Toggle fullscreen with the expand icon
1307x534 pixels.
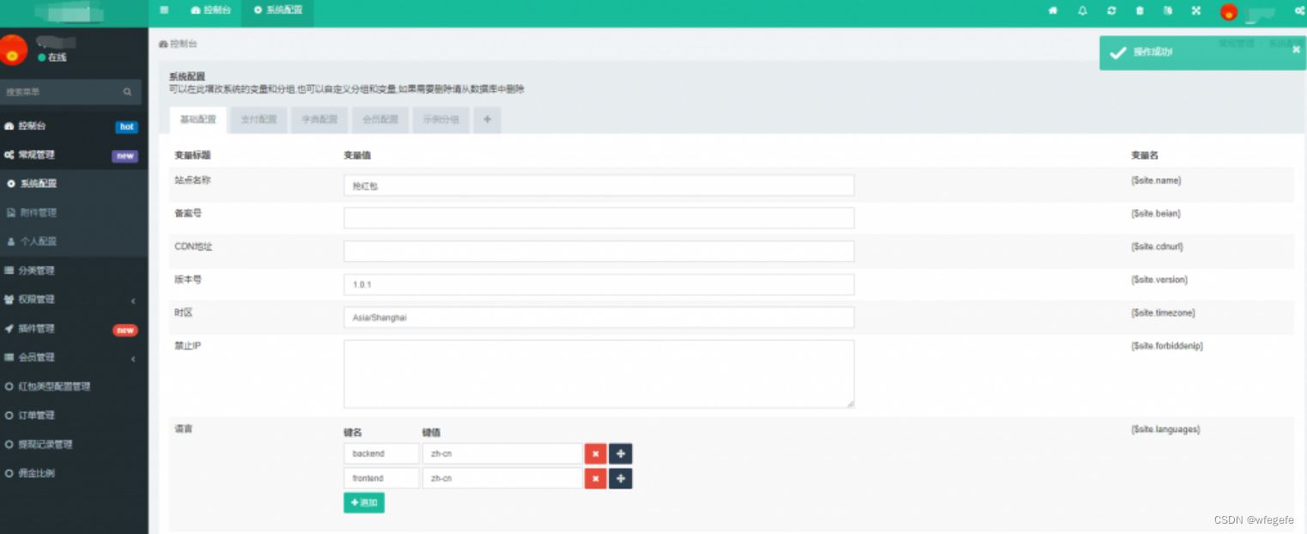pos(1195,11)
